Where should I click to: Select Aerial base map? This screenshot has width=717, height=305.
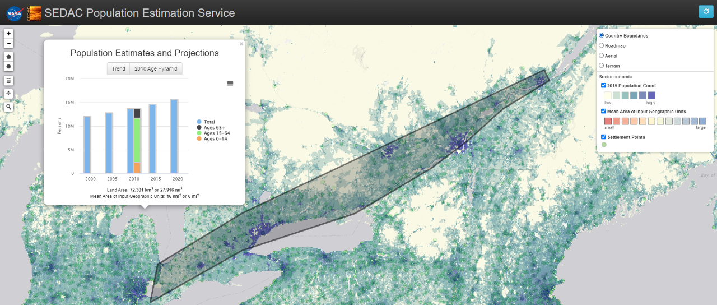[602, 56]
